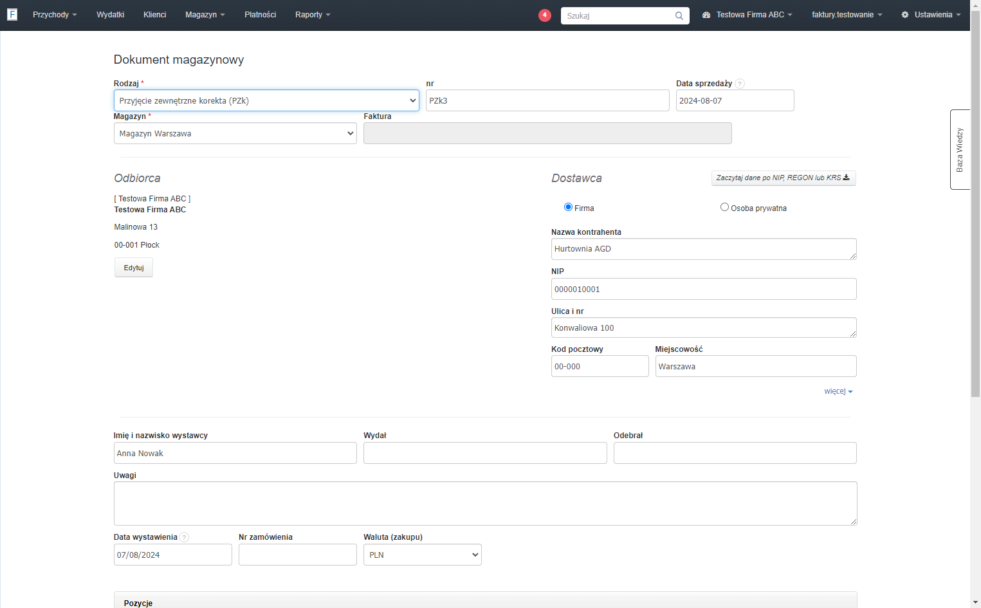Viewport: 981px width, 608px height.
Task: Open the Magazyn menu in the navbar
Action: coord(205,15)
